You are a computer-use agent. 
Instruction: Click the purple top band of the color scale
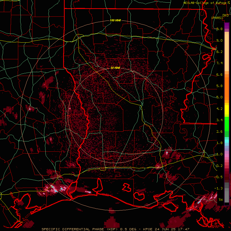pos(227,26)
